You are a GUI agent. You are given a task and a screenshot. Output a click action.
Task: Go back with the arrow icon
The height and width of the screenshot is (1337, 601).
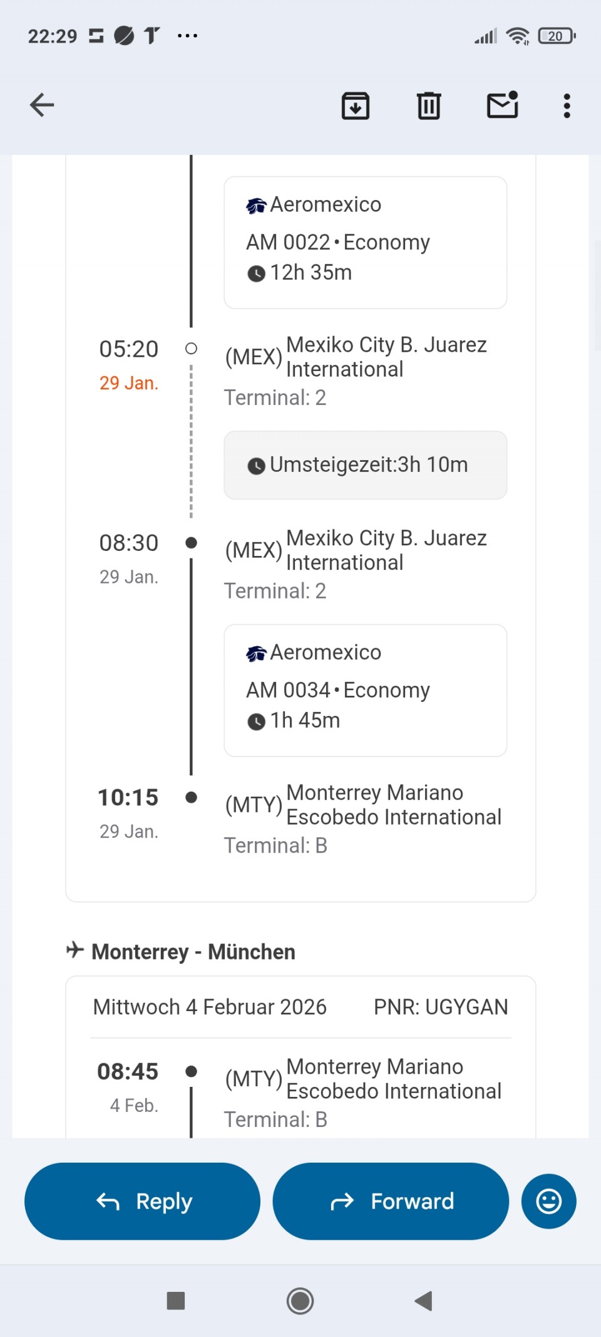[x=42, y=105]
